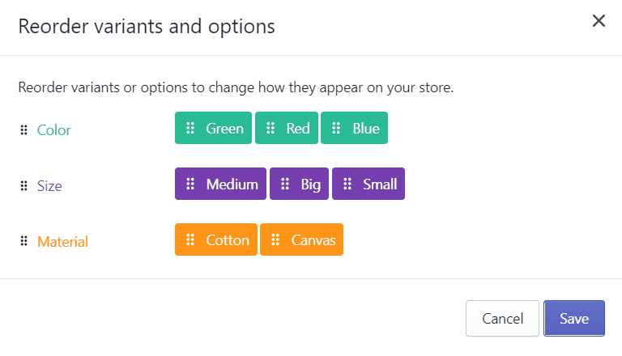Click the grip icon on Blue chip
The width and height of the screenshot is (622, 356).
coord(336,128)
